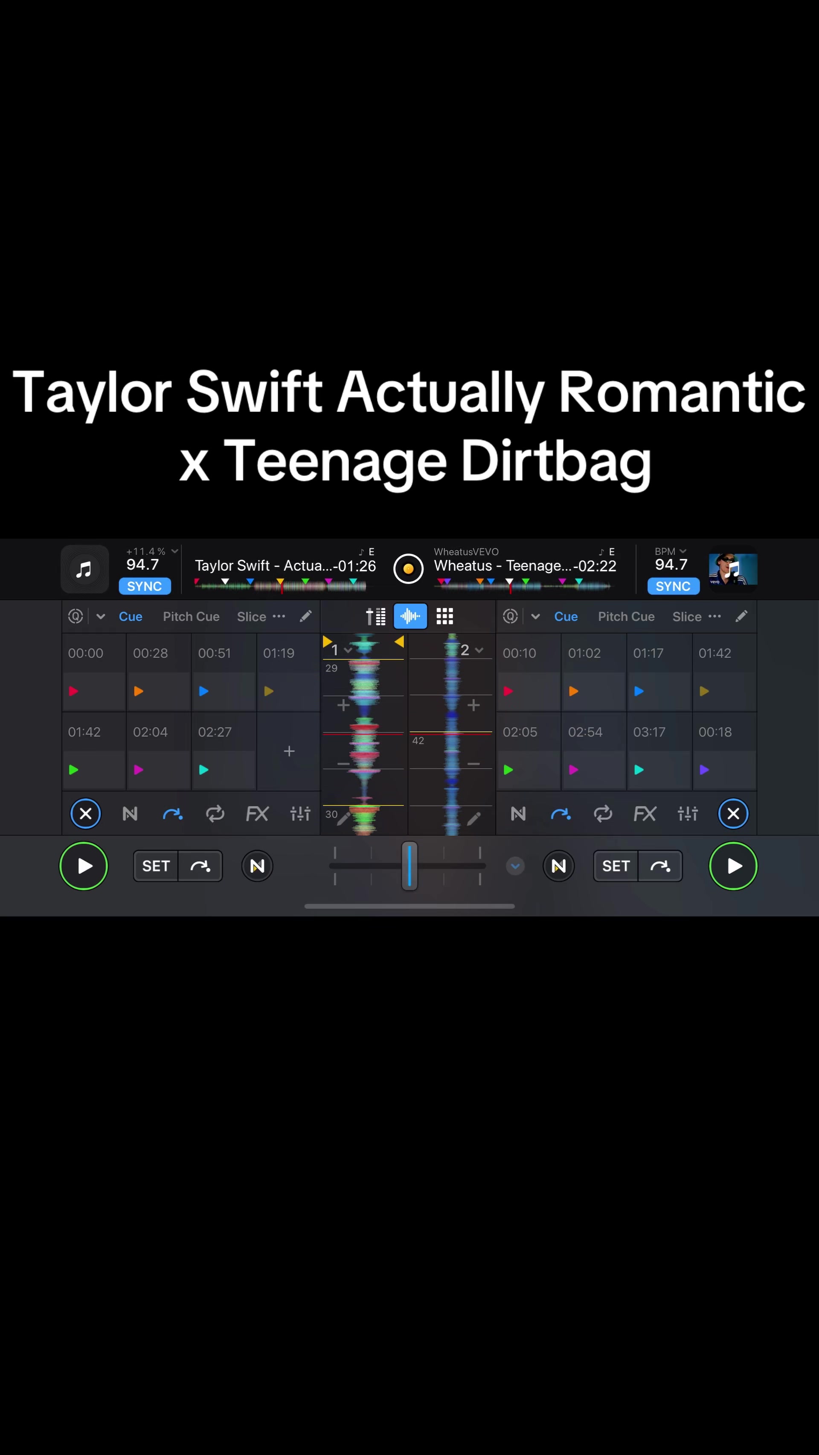
Task: Zoom out on deck 1 waveform
Action: tap(343, 764)
